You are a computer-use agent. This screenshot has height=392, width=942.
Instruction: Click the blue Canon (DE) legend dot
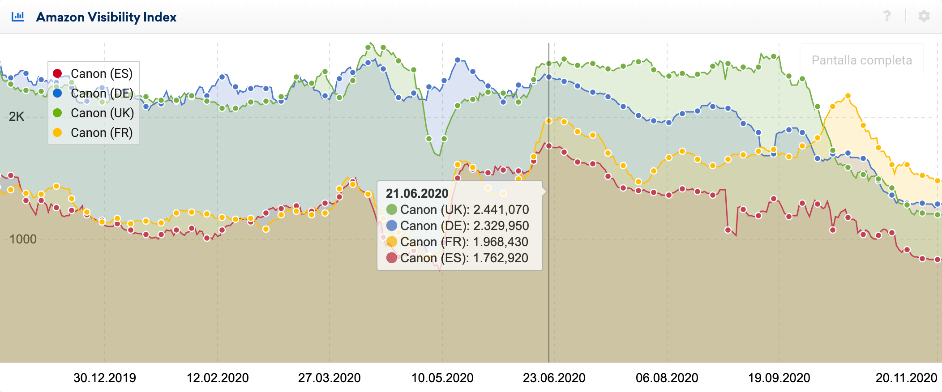(x=57, y=93)
